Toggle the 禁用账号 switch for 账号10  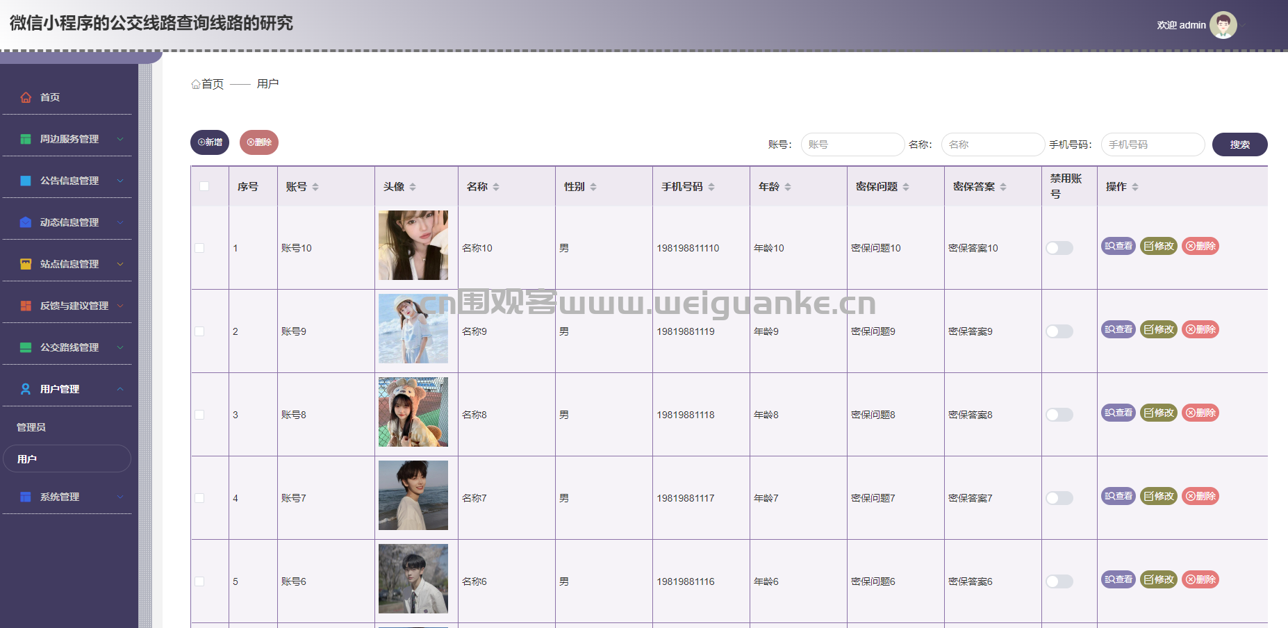click(x=1059, y=248)
